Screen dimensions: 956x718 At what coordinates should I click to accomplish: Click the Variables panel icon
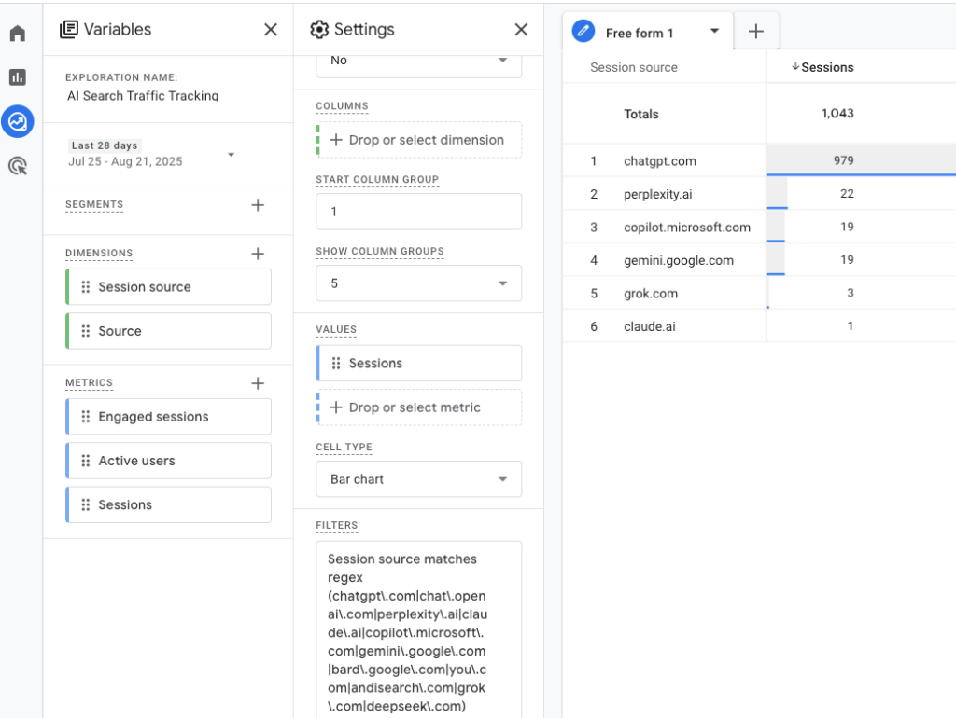click(69, 29)
